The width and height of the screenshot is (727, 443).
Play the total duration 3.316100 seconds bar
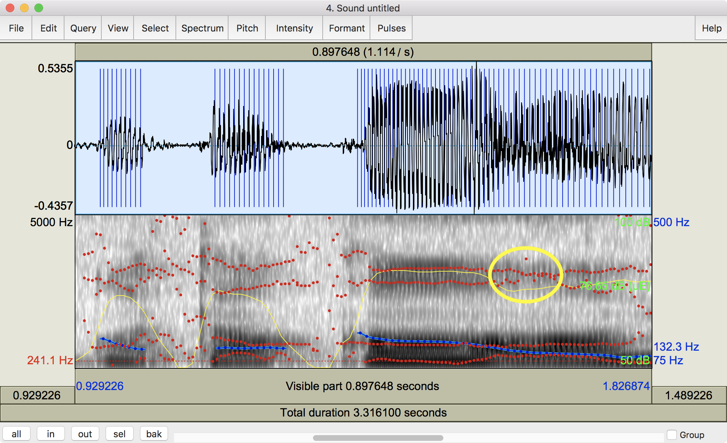[363, 413]
